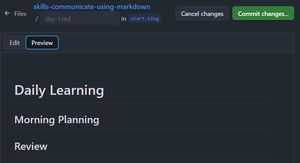This screenshot has width=300, height=163.
Task: Click the Review heading in preview
Action: pos(31,146)
